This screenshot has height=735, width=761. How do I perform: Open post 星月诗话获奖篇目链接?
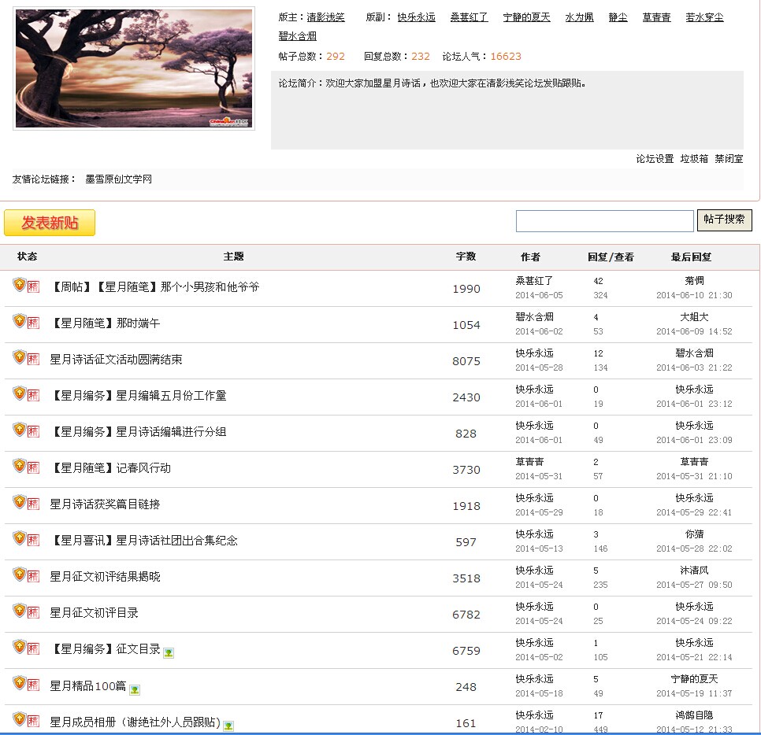pyautogui.click(x=105, y=504)
